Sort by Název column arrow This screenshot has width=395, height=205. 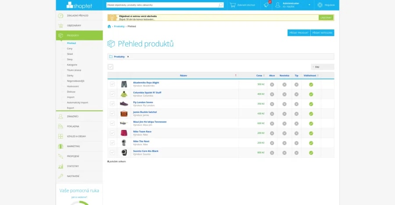coord(236,76)
